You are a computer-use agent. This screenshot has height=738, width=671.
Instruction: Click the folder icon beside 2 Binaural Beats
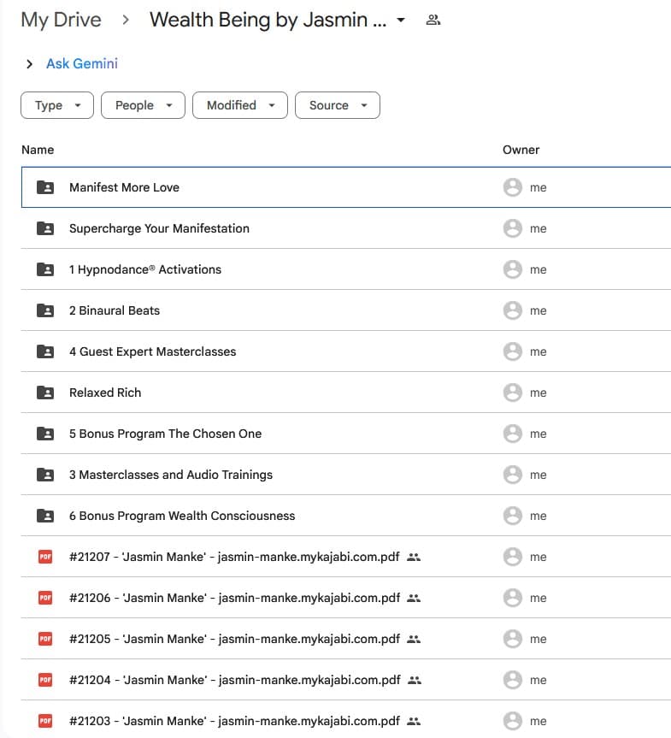tap(45, 310)
